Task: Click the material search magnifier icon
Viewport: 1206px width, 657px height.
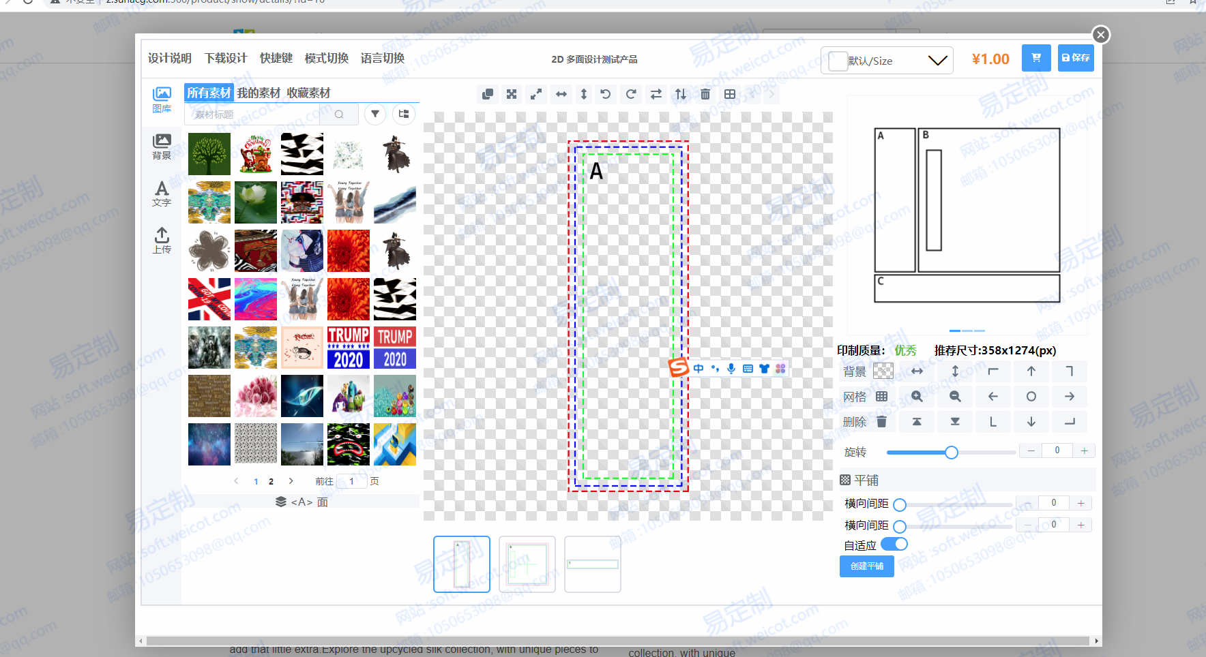Action: click(339, 114)
